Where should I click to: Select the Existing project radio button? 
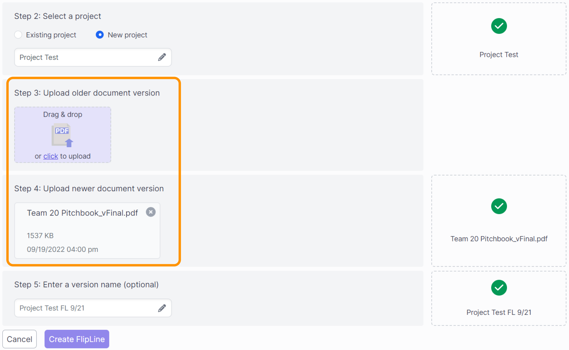click(x=18, y=35)
